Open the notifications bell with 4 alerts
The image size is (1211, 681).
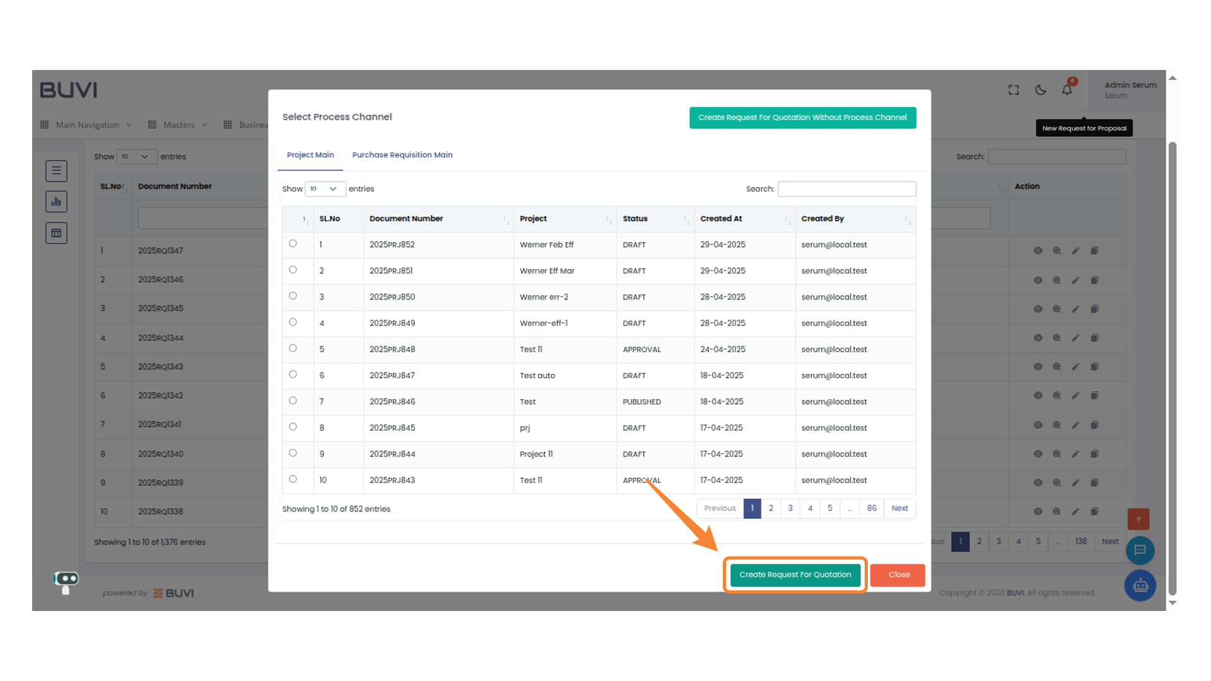(1067, 90)
